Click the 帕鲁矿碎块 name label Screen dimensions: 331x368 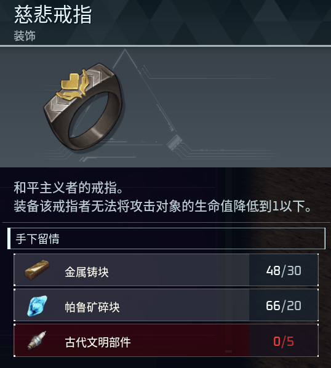tap(92, 307)
